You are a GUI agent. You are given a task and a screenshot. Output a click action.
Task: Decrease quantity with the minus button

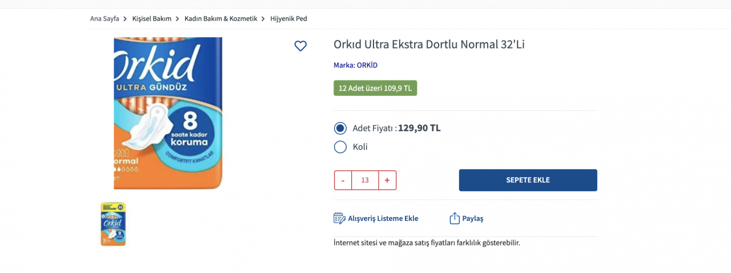click(343, 180)
